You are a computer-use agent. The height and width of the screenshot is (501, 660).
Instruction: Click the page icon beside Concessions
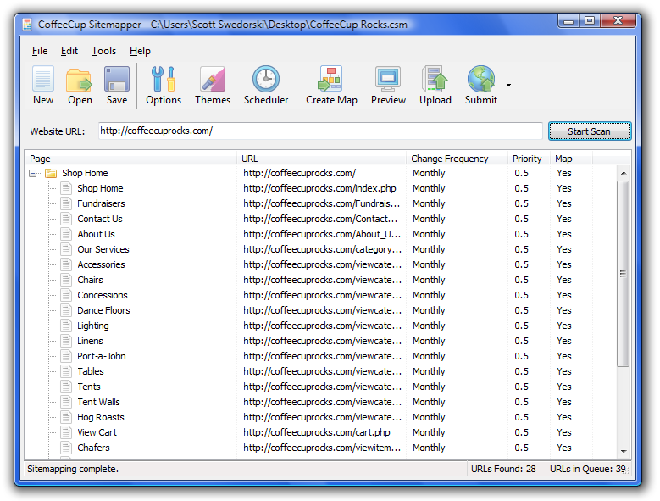(66, 295)
